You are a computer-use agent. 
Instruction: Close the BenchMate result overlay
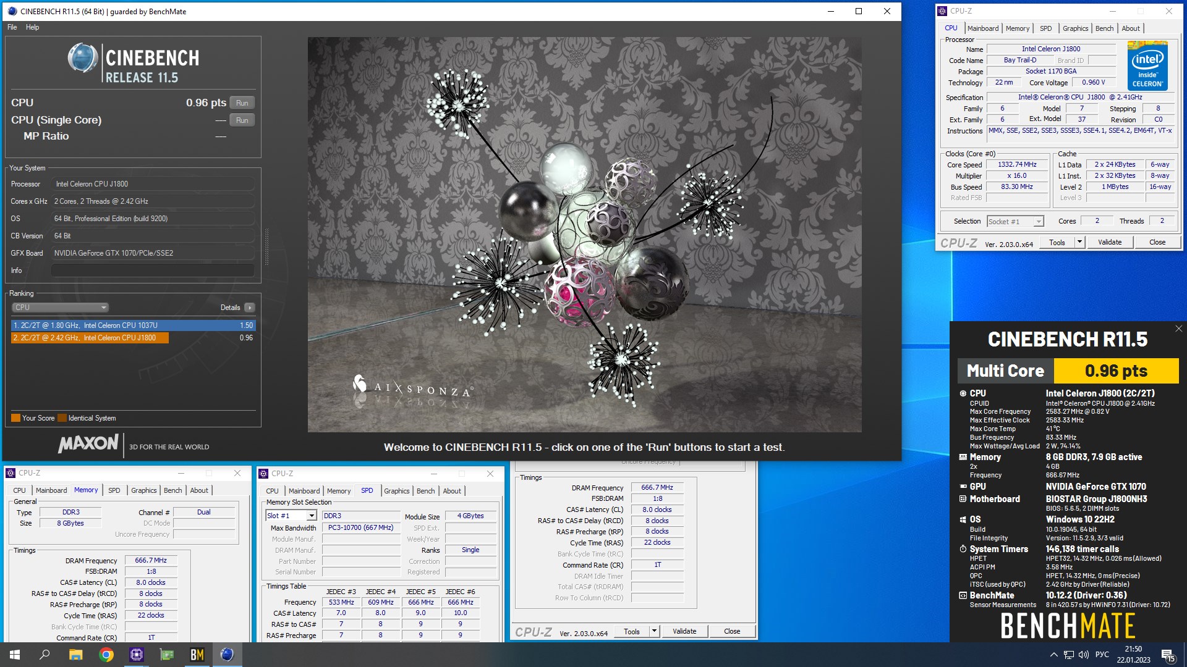coord(1178,329)
